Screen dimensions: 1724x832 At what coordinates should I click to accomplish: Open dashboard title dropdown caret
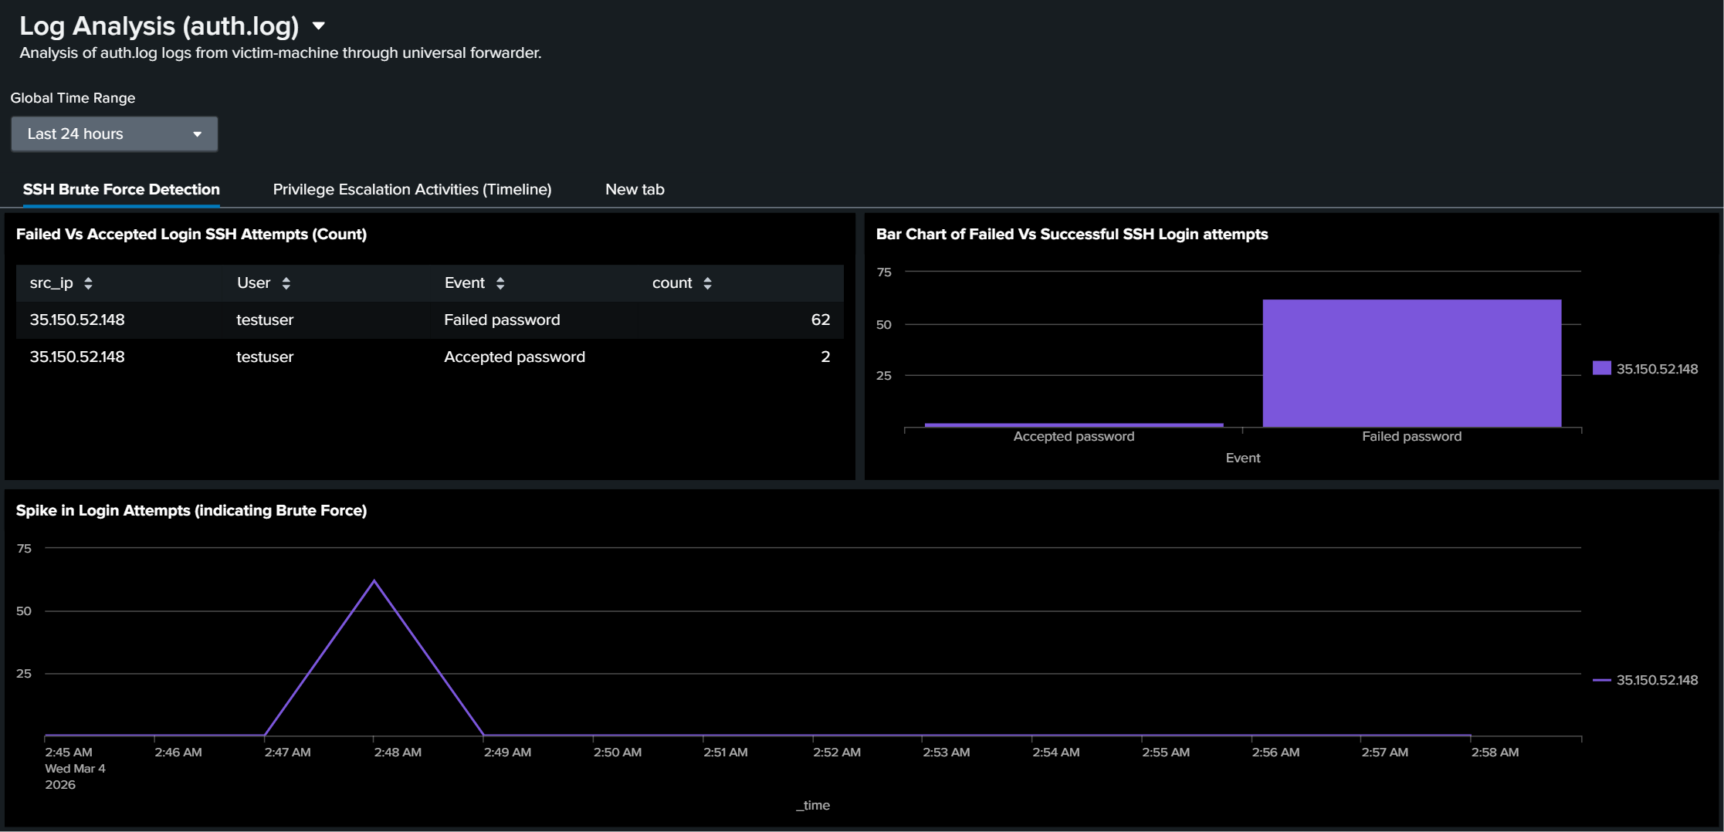coord(318,26)
